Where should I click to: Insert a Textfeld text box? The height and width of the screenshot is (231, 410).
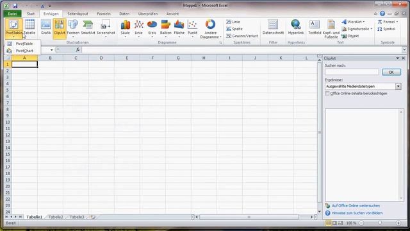pos(315,27)
